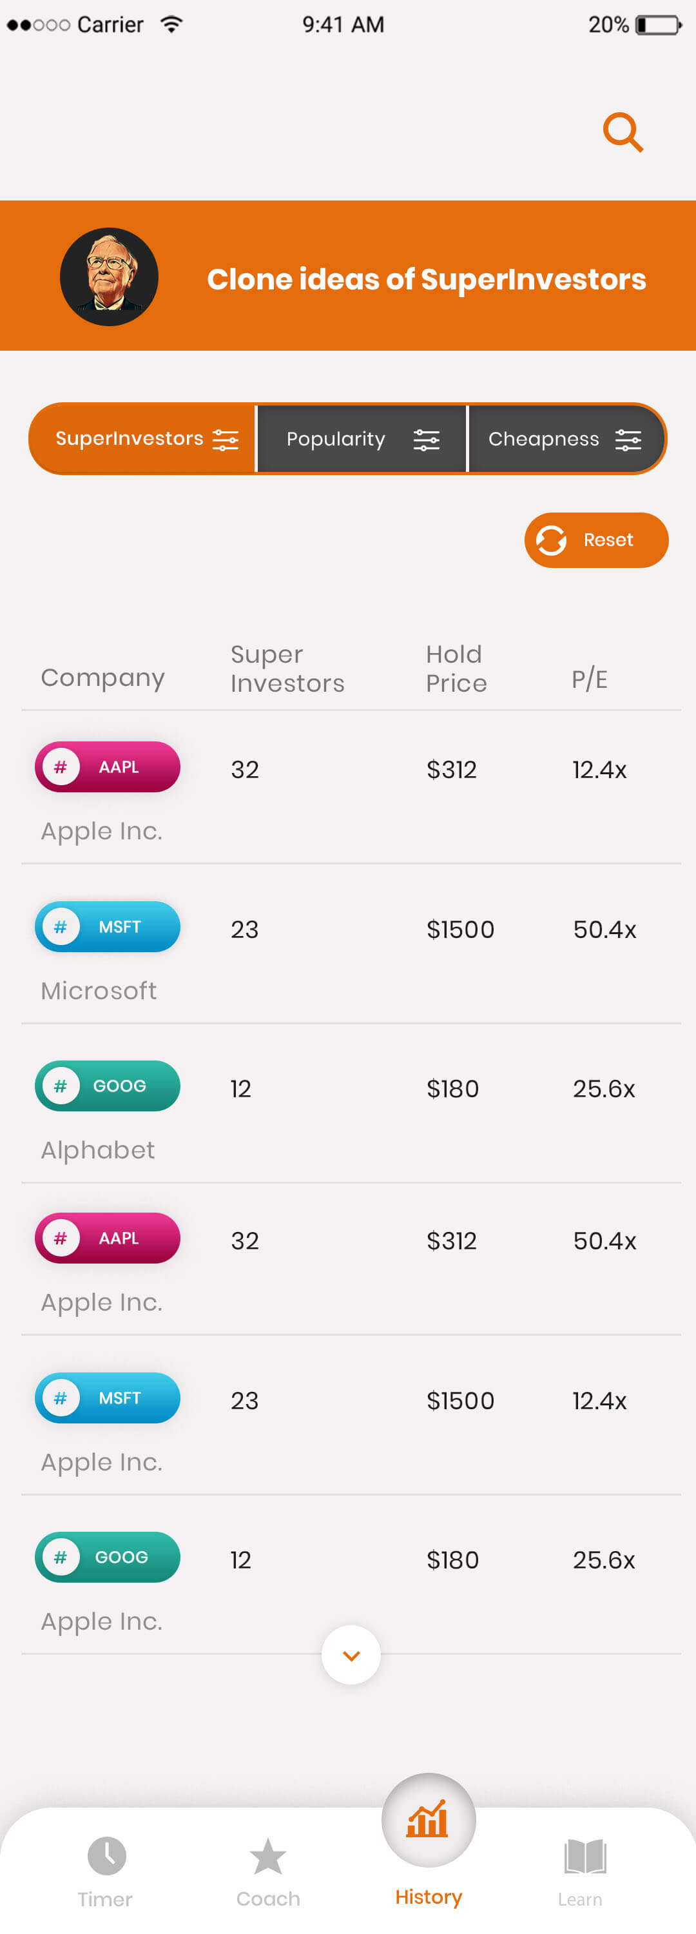Click the Microsoft company name link
Viewport: 696px width, 1934px height.
99,990
